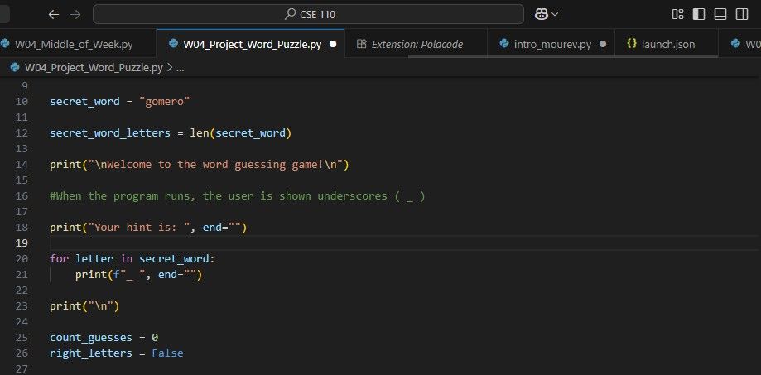Open the customize layout icon
The width and height of the screenshot is (761, 375).
(678, 14)
